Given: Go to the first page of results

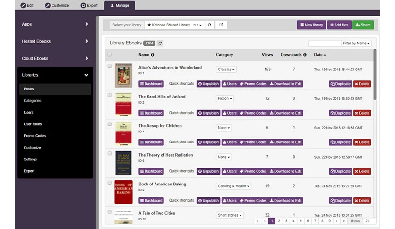Looking at the screenshot, I should click(257, 221).
